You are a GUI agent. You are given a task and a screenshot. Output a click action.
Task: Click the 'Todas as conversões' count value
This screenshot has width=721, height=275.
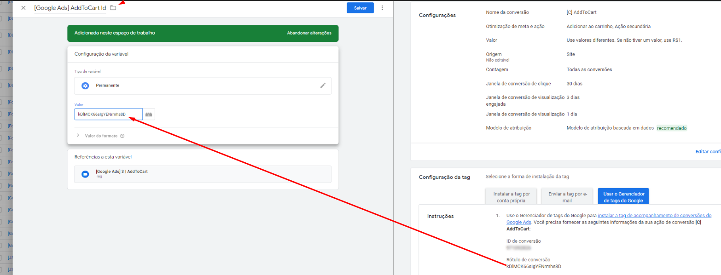coord(589,69)
